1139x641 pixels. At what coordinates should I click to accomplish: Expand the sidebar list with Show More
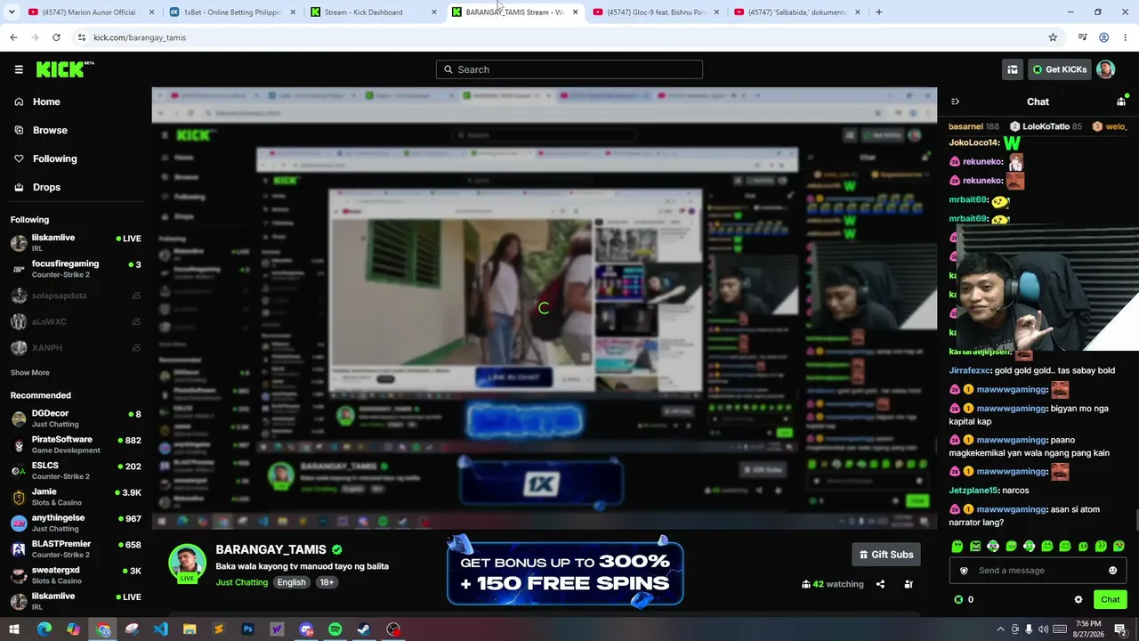pyautogui.click(x=30, y=372)
